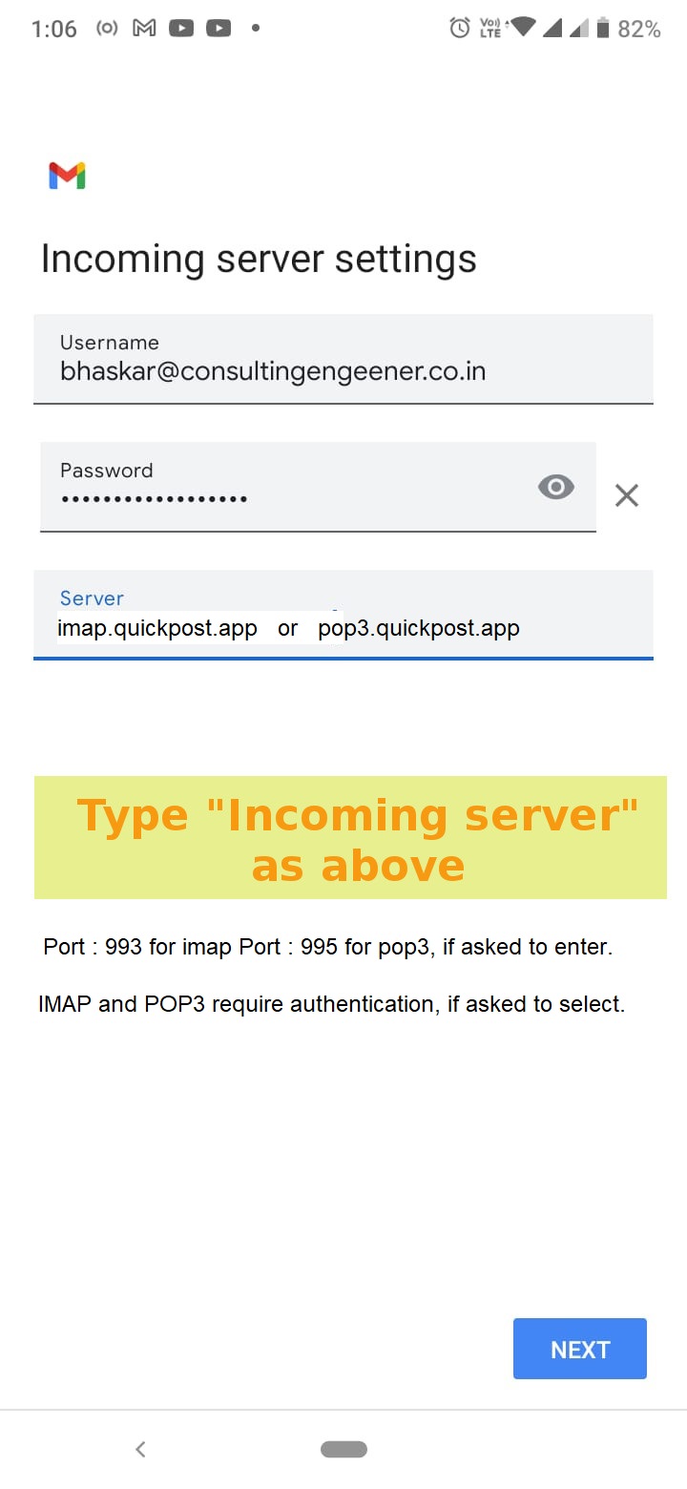Tap the "Incoming server settings" heading
Viewport: 687px width, 1489px height.
(259, 260)
